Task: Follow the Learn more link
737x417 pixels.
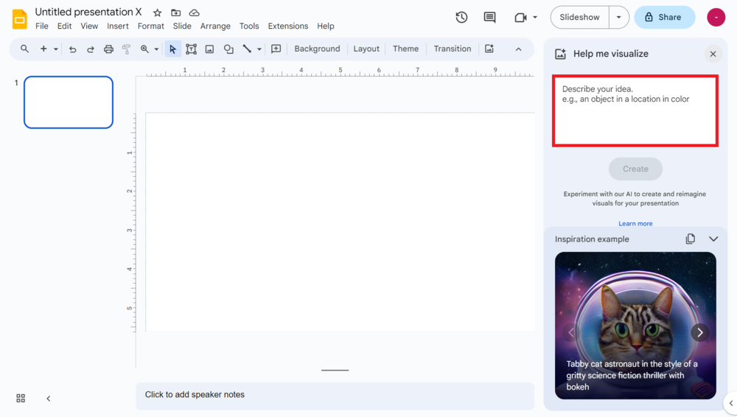Action: 635,223
